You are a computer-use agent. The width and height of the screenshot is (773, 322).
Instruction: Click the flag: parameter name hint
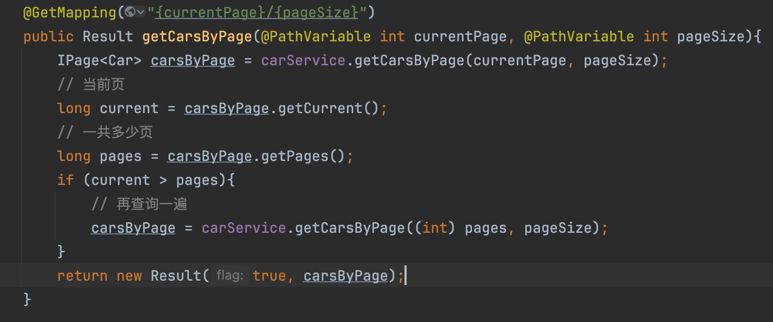click(230, 276)
